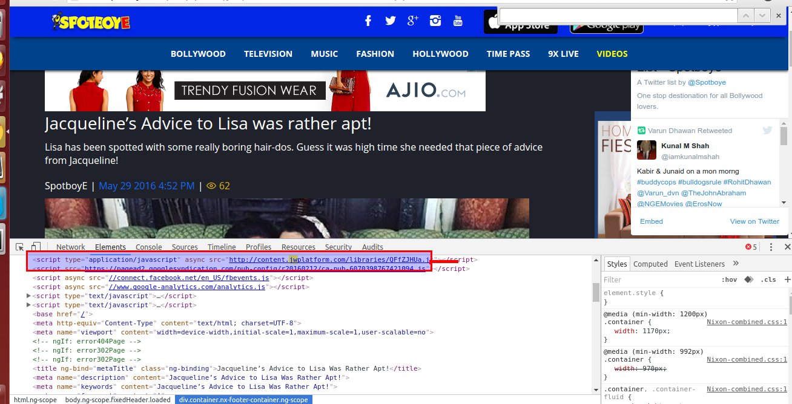Select the Styles pane tab

(617, 264)
